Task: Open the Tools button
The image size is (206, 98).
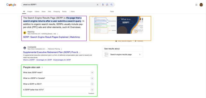Action: pos(112,11)
